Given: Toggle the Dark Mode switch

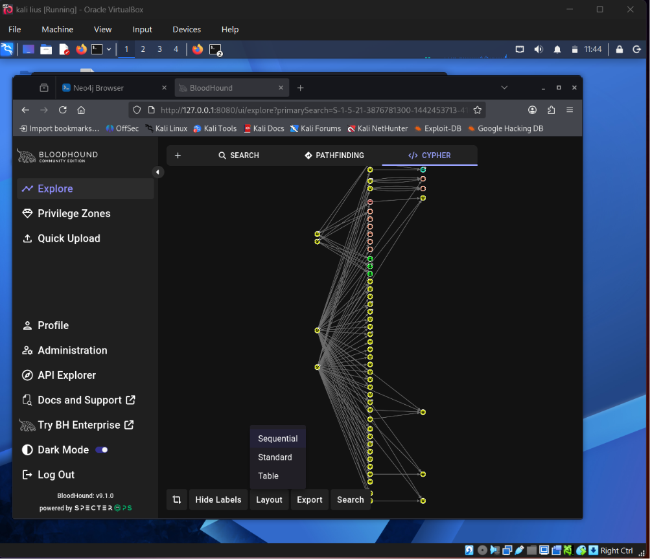Looking at the screenshot, I should 102,450.
